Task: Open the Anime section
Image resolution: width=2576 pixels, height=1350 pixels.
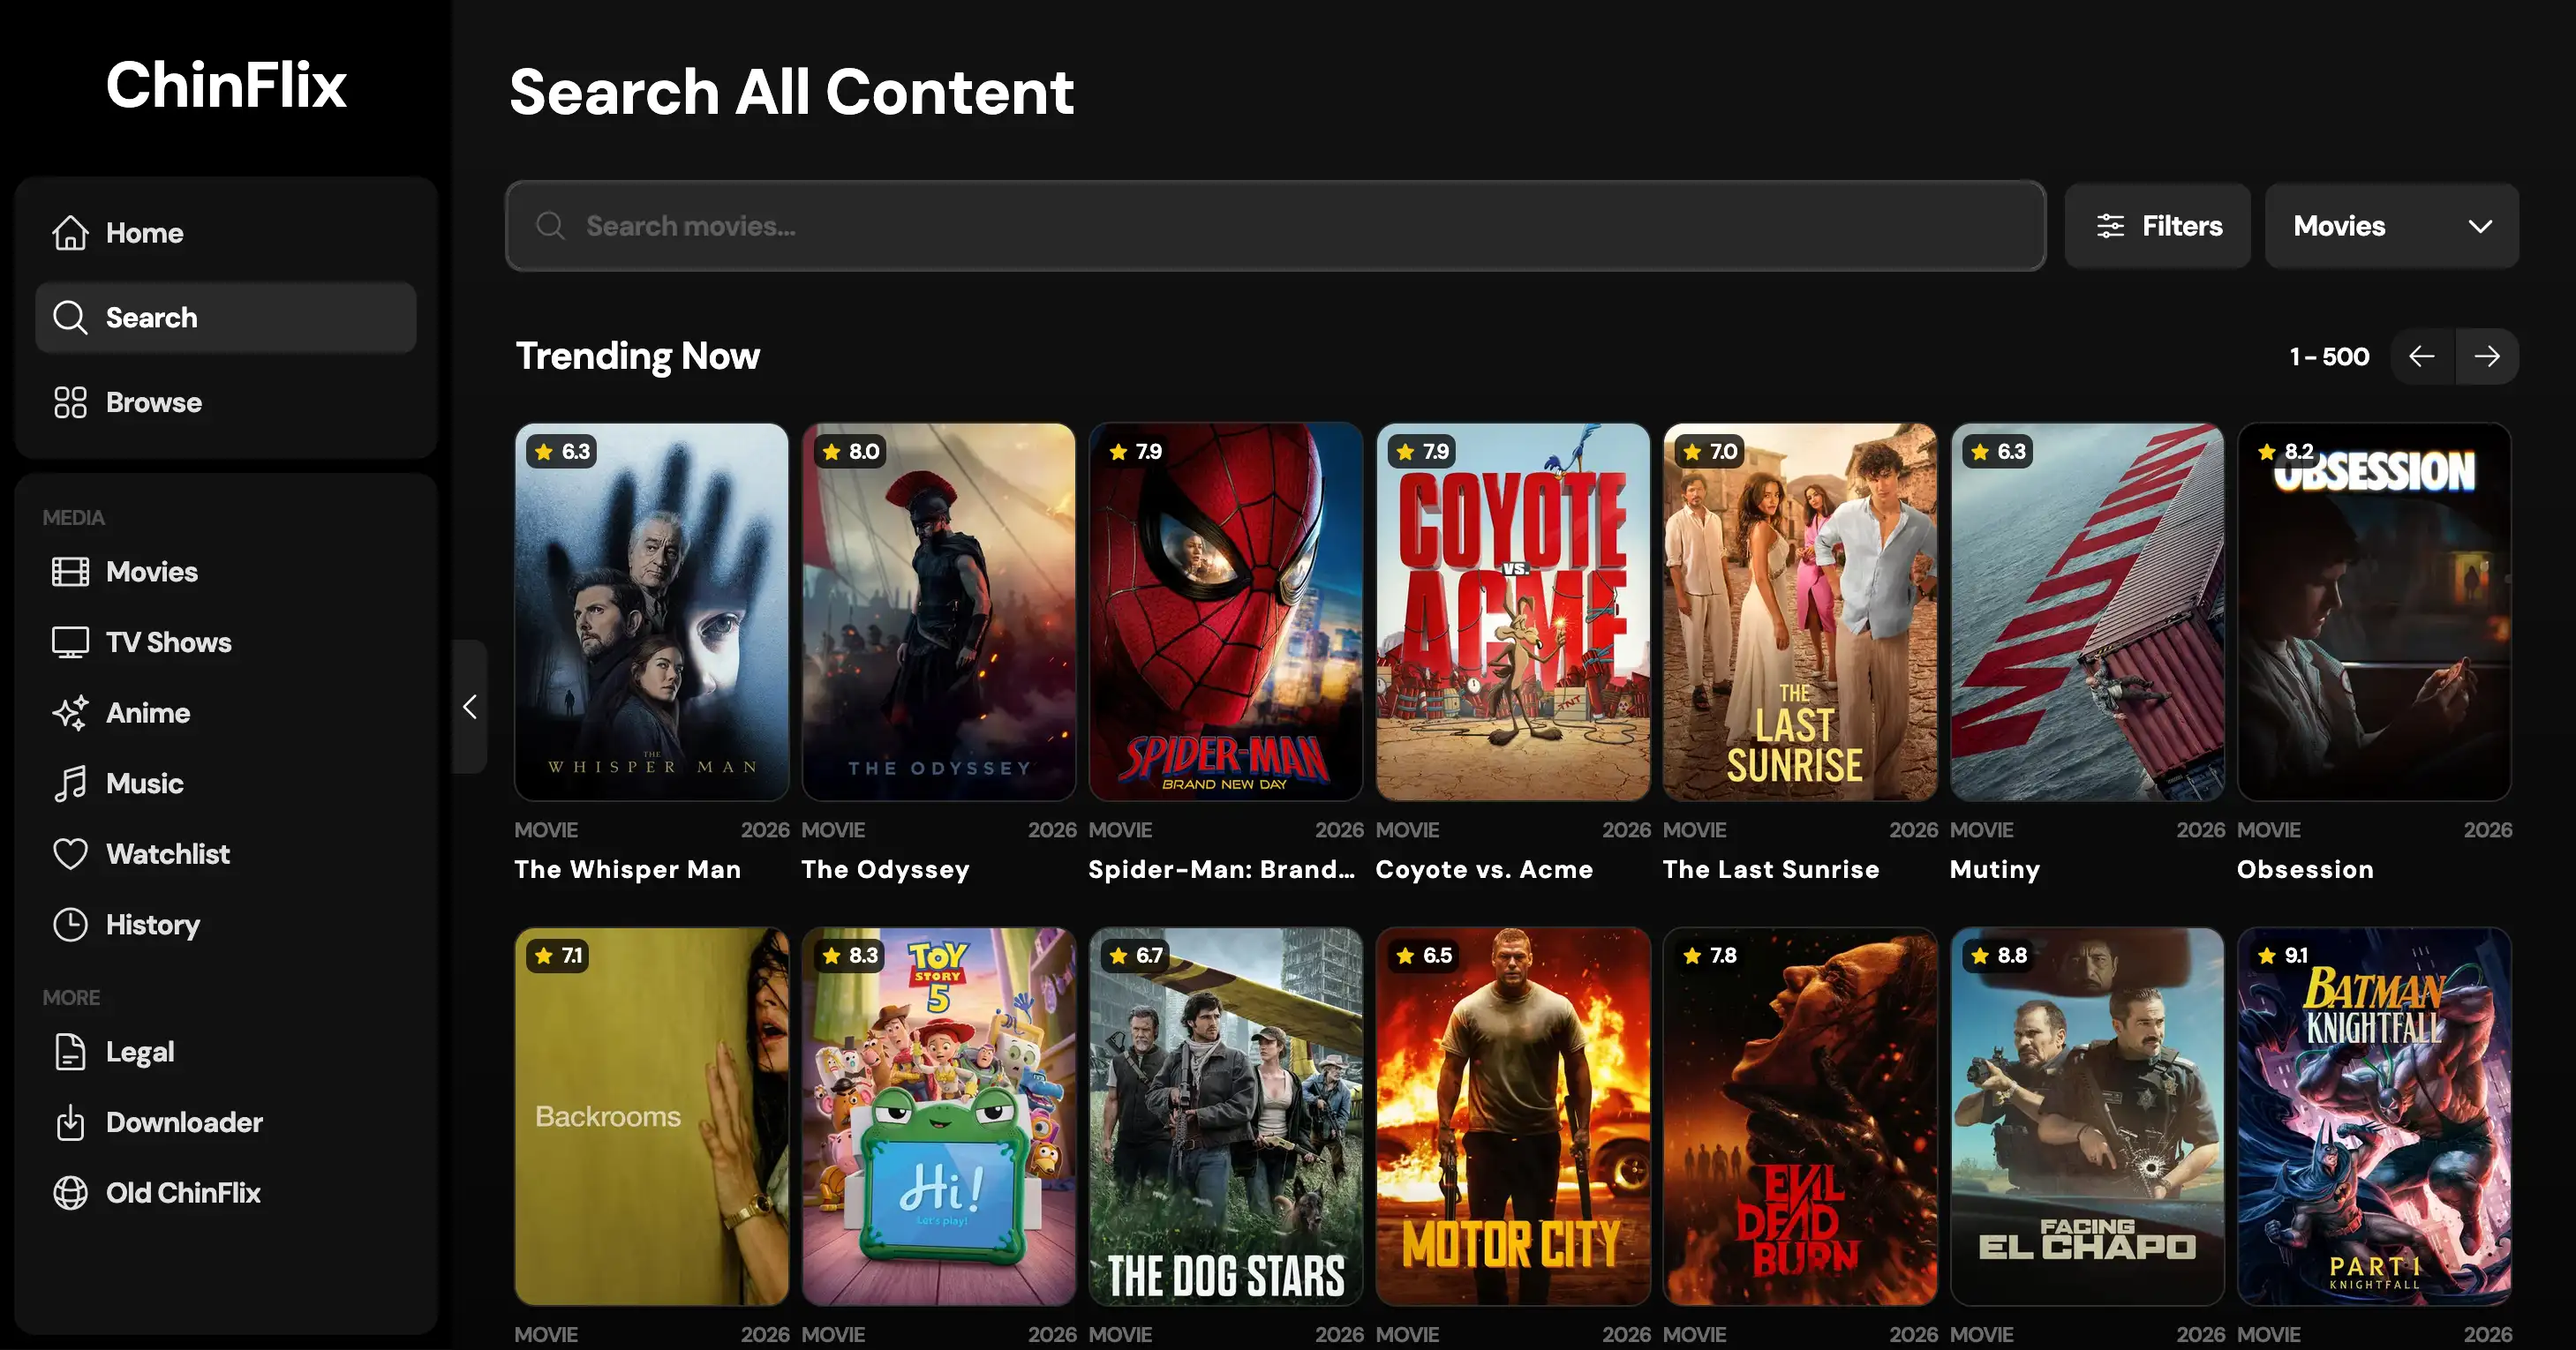Action: (x=226, y=712)
